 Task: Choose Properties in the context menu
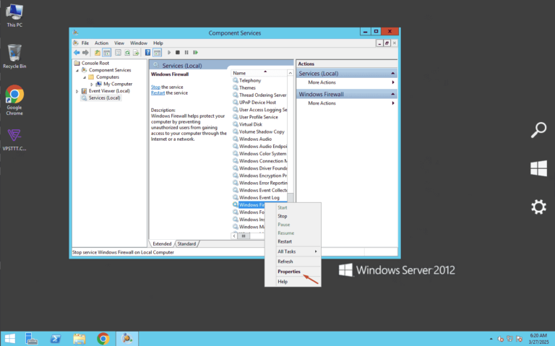click(293, 272)
